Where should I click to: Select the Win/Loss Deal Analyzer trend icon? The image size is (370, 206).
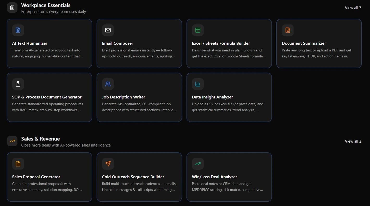coord(198,164)
